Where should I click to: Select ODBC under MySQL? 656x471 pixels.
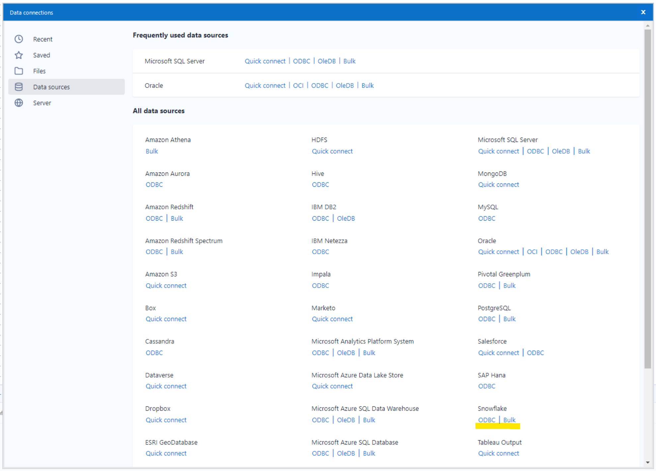487,219
